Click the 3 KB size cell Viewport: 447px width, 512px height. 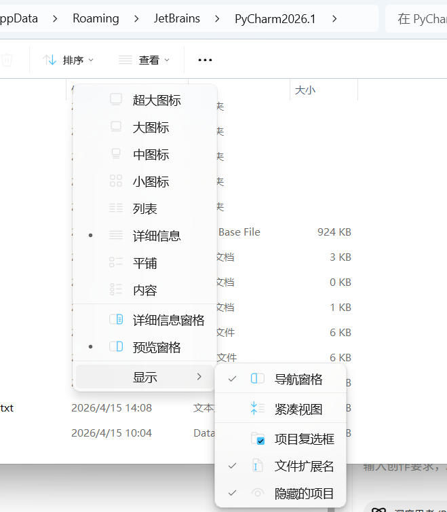(341, 257)
